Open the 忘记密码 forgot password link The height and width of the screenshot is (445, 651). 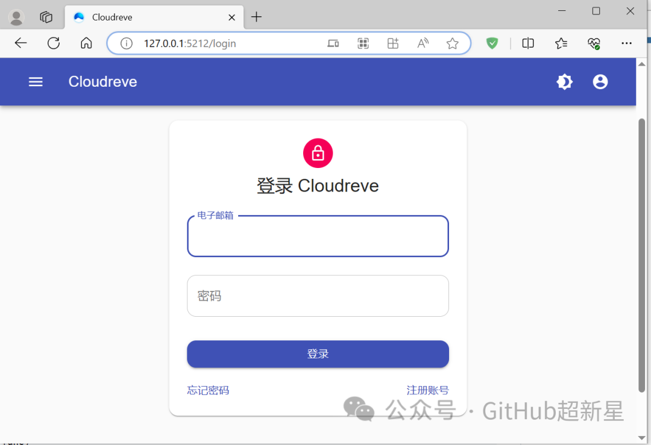click(x=208, y=390)
